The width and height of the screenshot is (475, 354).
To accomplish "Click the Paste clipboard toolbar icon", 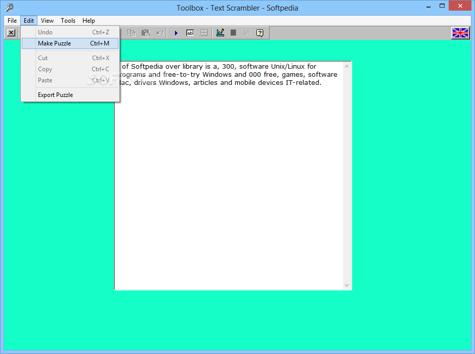I will click(146, 33).
